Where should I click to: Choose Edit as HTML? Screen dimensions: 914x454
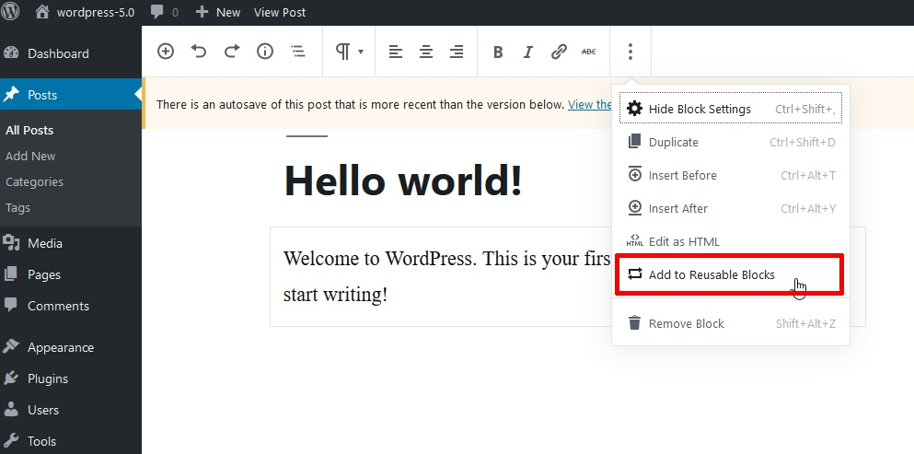click(x=731, y=241)
